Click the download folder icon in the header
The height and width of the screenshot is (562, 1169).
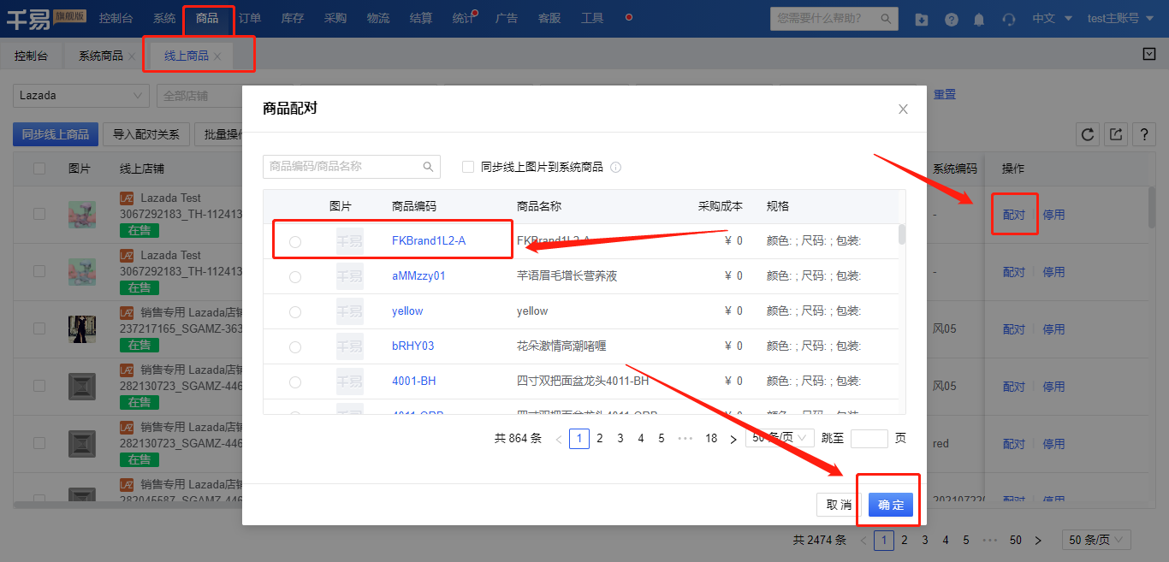pyautogui.click(x=921, y=19)
